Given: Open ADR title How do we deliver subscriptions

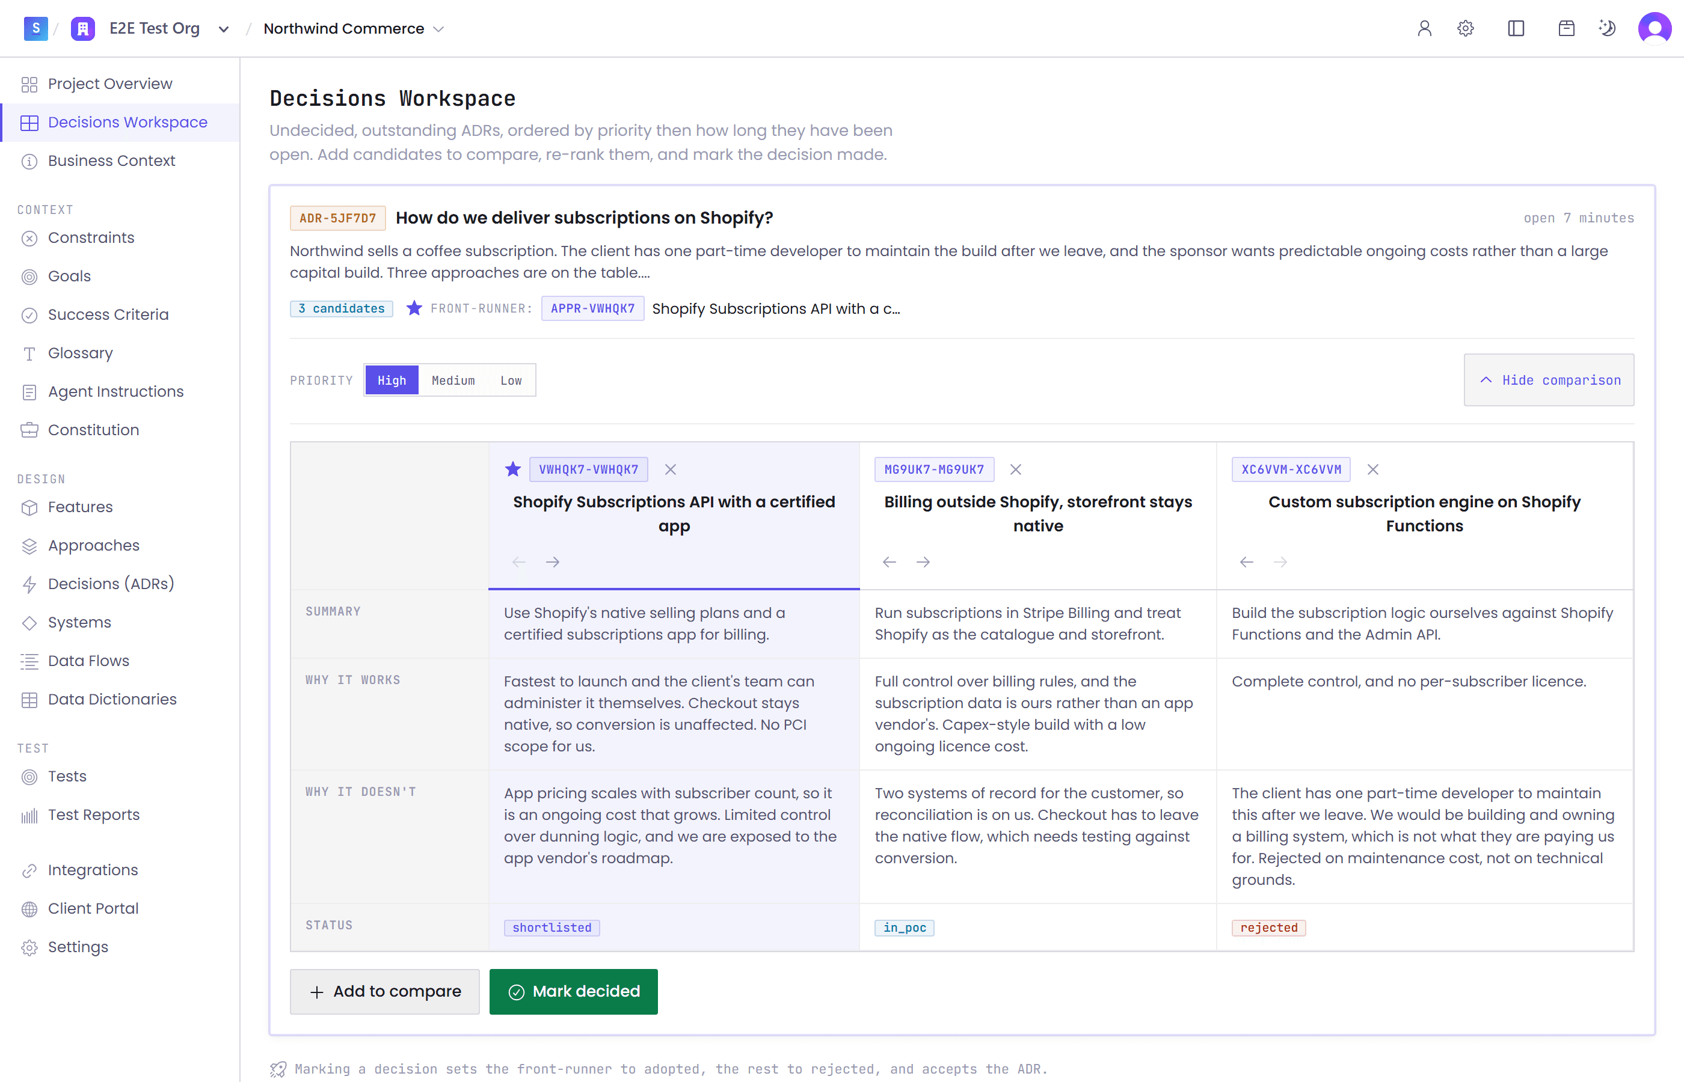Looking at the screenshot, I should 584,218.
